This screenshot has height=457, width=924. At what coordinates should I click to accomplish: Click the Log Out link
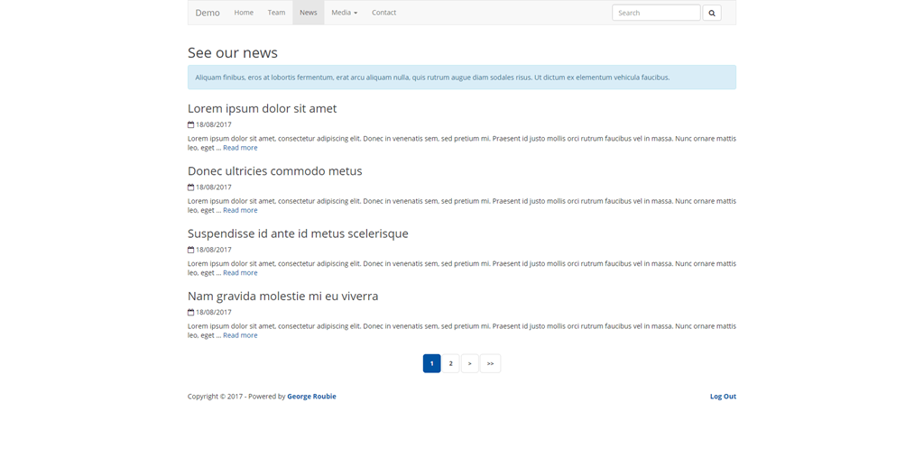coord(723,397)
